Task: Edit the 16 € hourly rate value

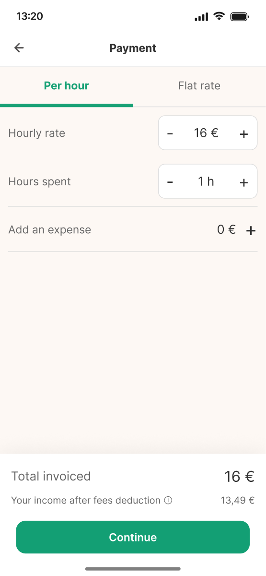Action: [206, 133]
